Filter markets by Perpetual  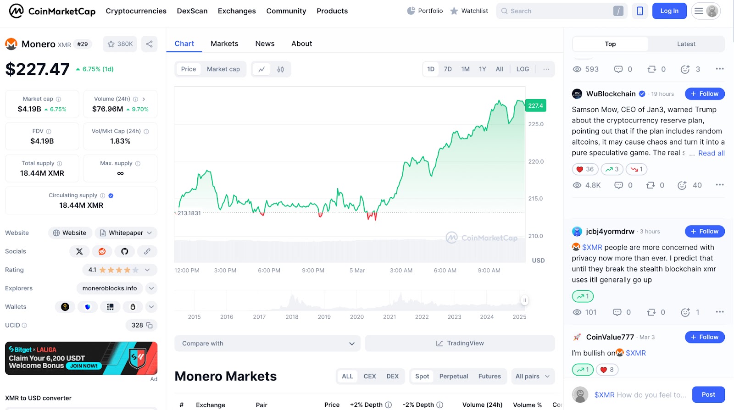pos(454,377)
